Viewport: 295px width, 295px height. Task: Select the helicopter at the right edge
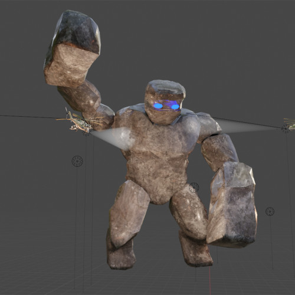point(290,124)
